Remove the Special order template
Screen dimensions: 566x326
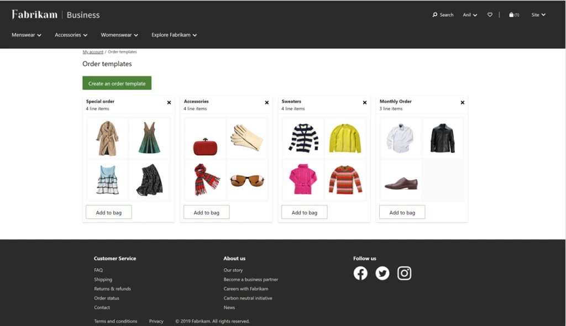click(x=170, y=102)
